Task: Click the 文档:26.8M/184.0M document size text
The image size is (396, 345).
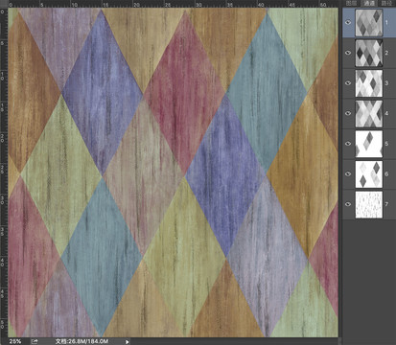Action: pyautogui.click(x=82, y=341)
